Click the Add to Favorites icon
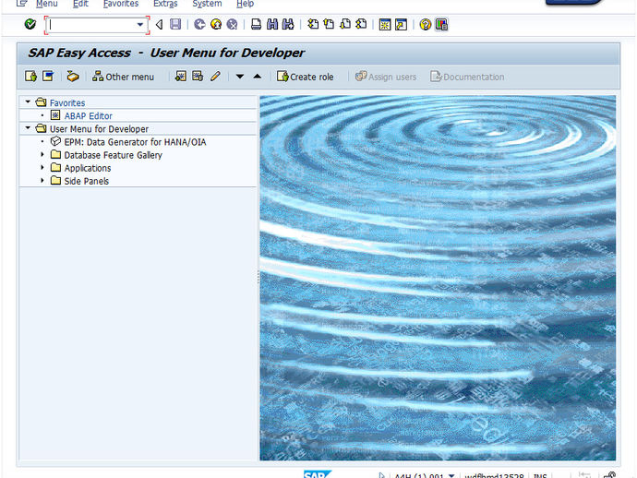This screenshot has height=478, width=637. (x=180, y=77)
